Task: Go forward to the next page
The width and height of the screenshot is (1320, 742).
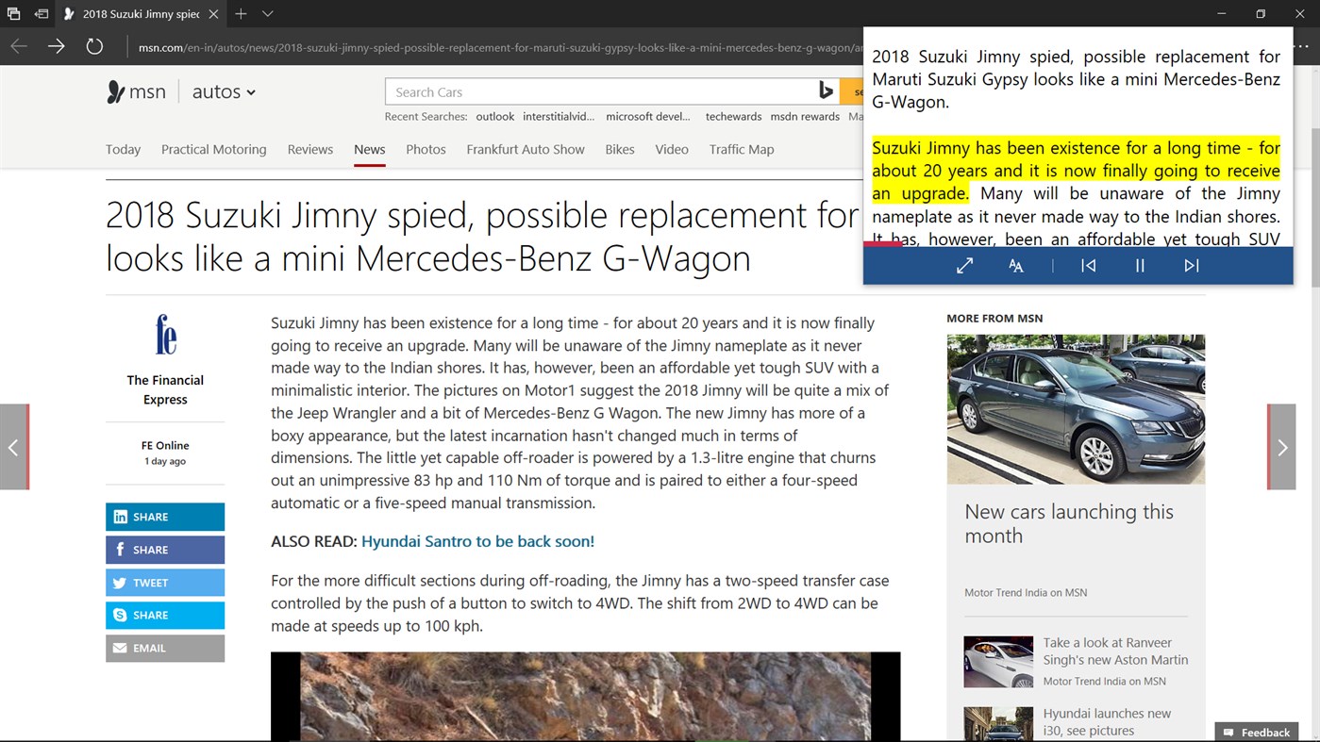Action: click(x=57, y=46)
